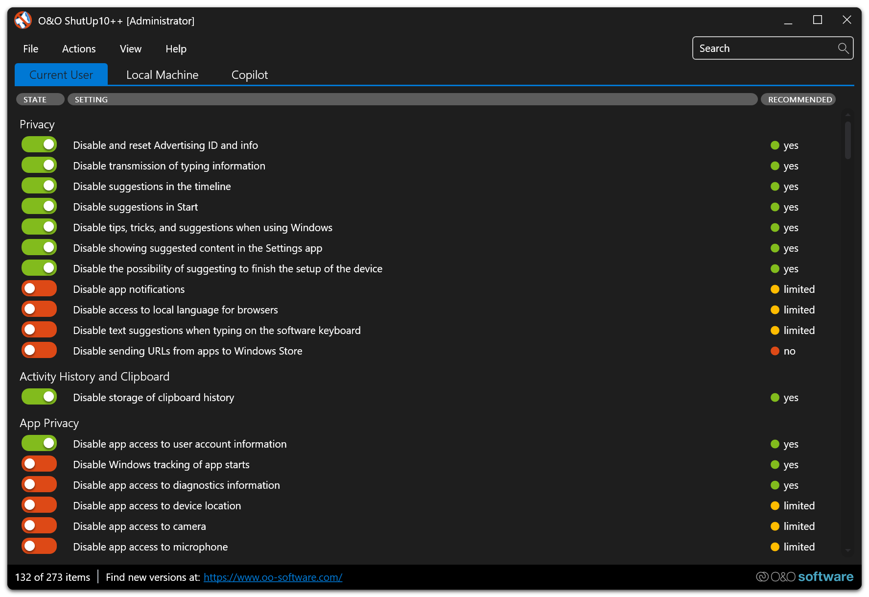Viewport: 869px width, 597px height.
Task: Switch to the Local Machine tab
Action: click(x=162, y=74)
